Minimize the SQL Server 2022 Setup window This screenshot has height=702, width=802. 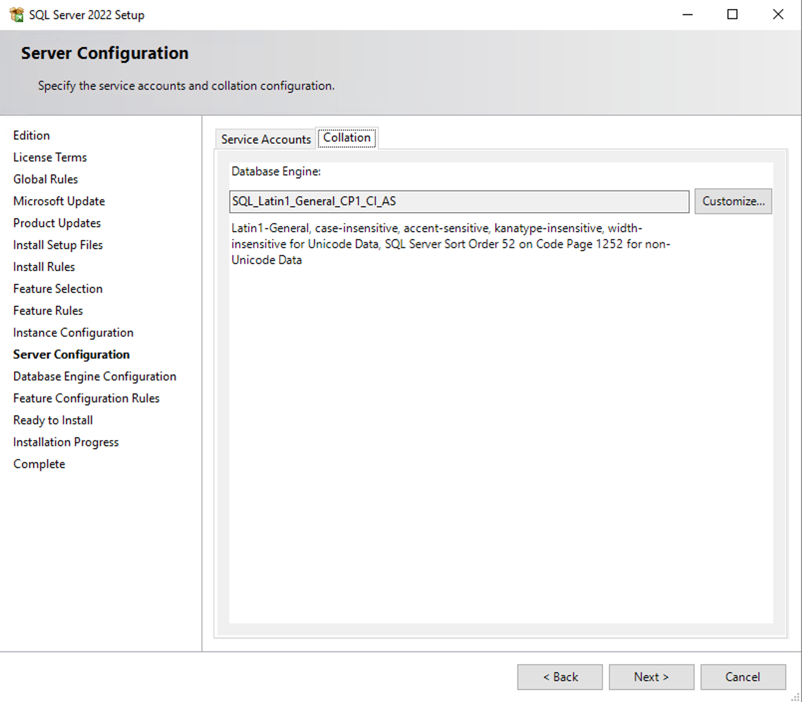pyautogui.click(x=687, y=15)
